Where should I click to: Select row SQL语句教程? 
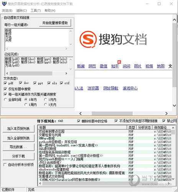(x=105, y=149)
